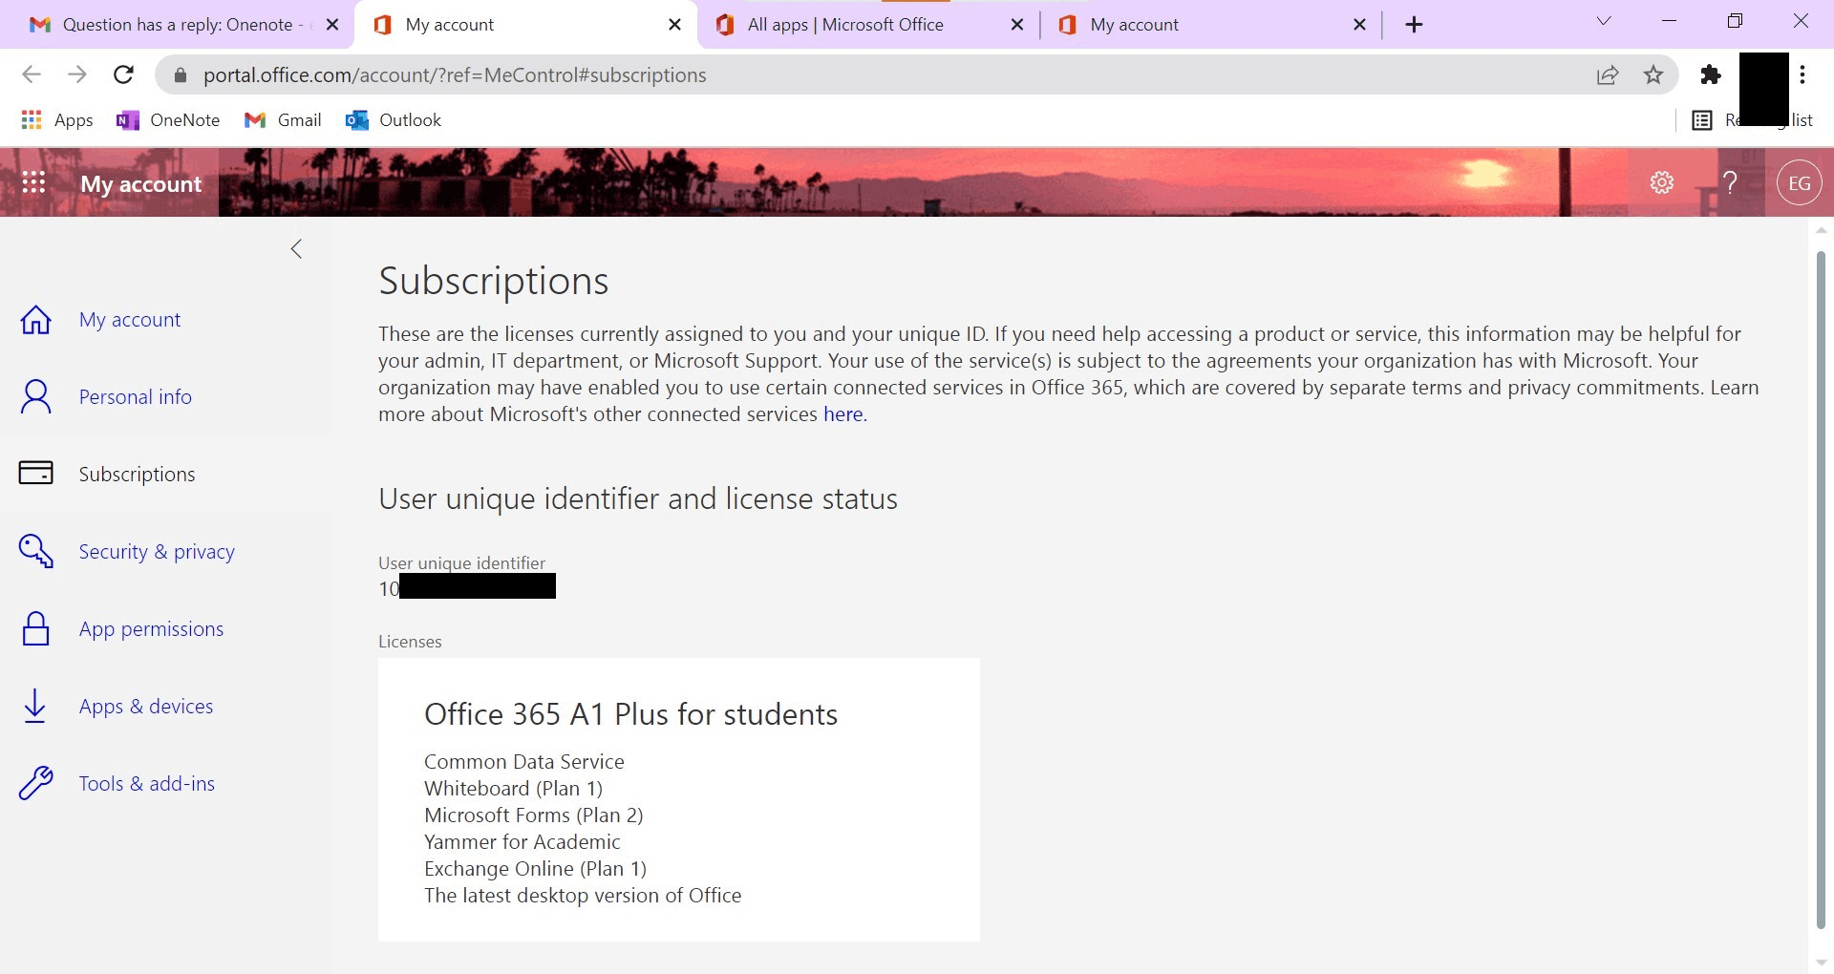
Task: Open the settings gear in Office header
Action: [1662, 182]
